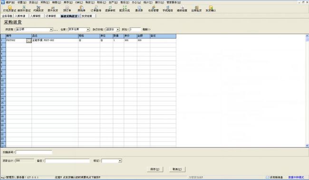The width and height of the screenshot is (309, 180).
Task: Open the 统计 menu
Action: click(148, 2)
